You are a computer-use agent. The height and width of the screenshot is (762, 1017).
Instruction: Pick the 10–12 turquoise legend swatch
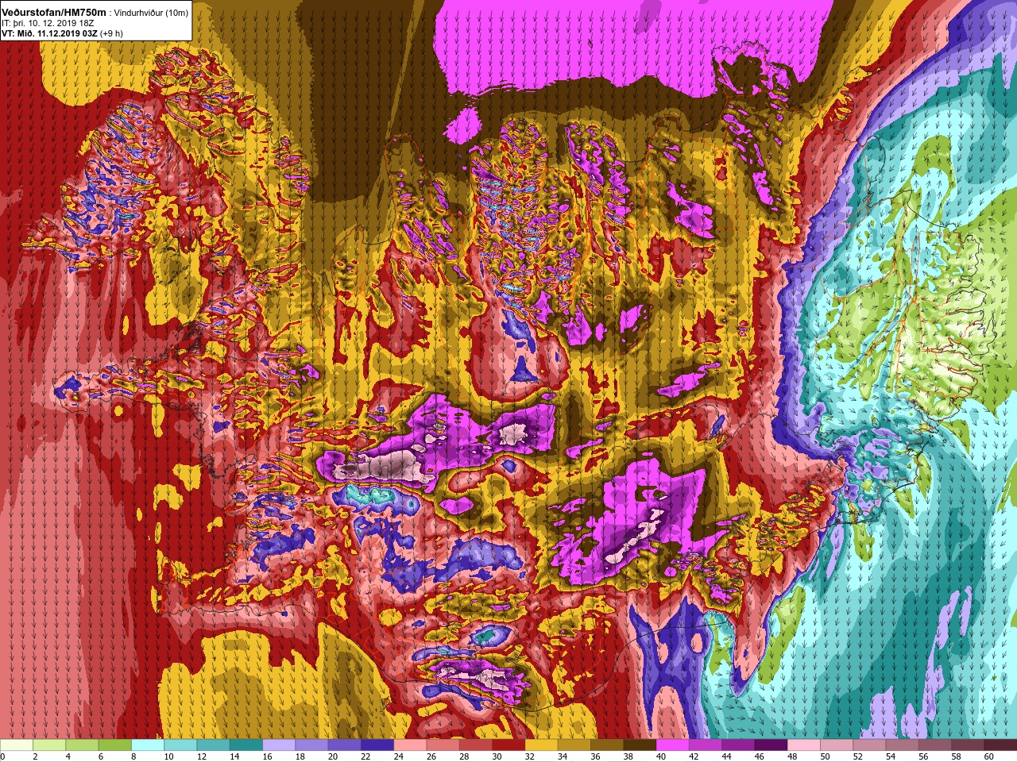pyautogui.click(x=181, y=745)
